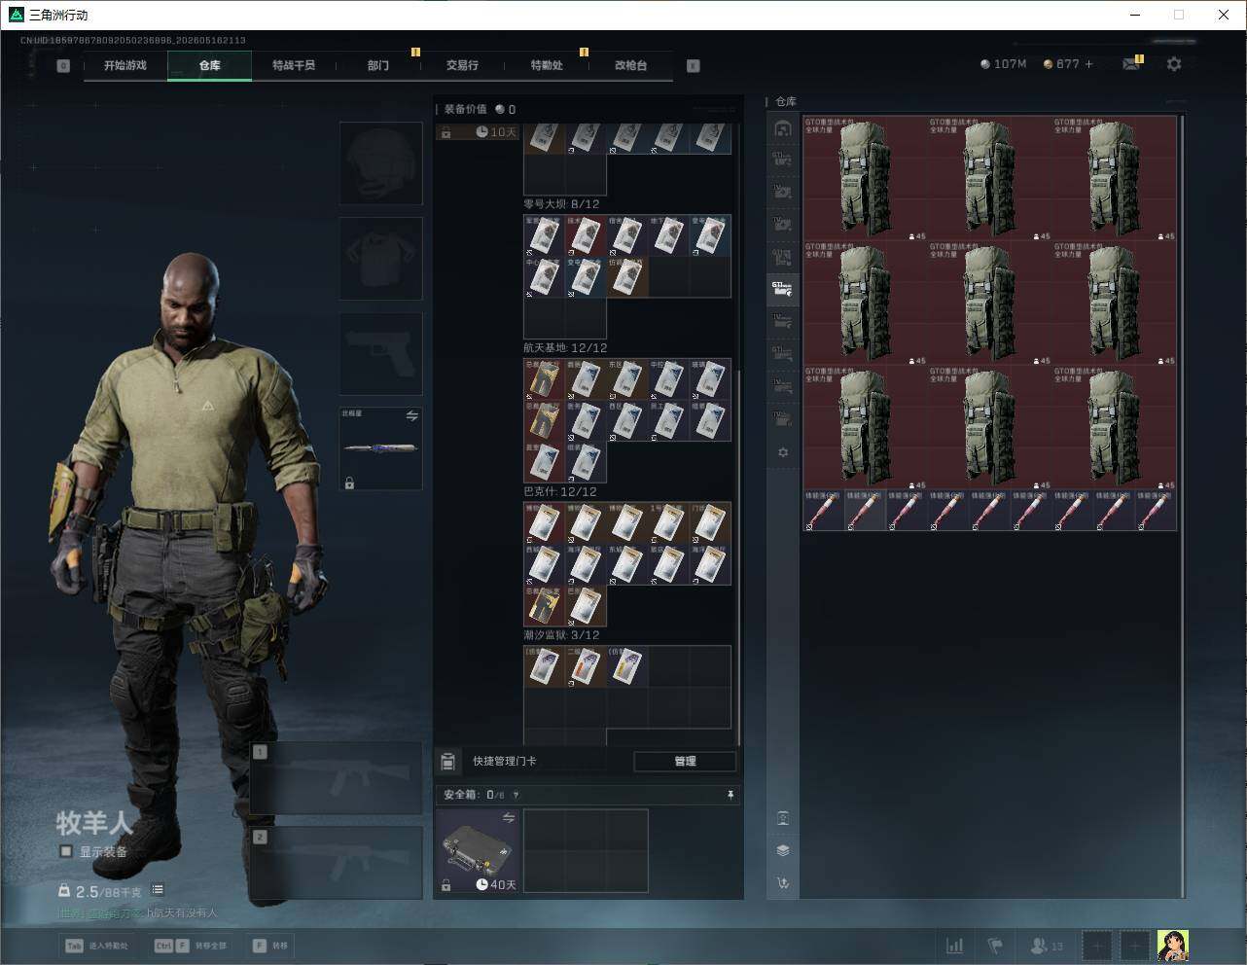Toggle the pin icon on the 安全箱 header
This screenshot has width=1247, height=965.
point(730,795)
